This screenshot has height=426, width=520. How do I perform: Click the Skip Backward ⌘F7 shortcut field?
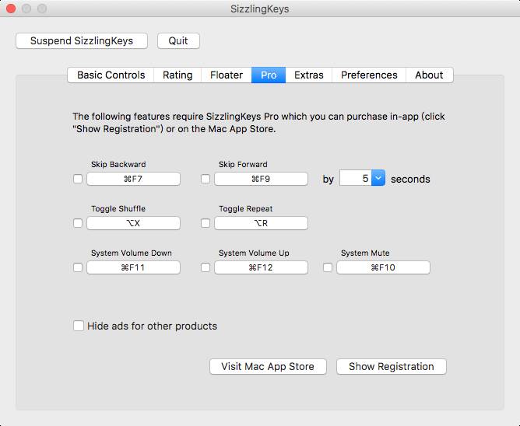click(133, 179)
